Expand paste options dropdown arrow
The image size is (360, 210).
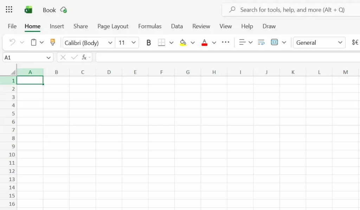(x=41, y=43)
